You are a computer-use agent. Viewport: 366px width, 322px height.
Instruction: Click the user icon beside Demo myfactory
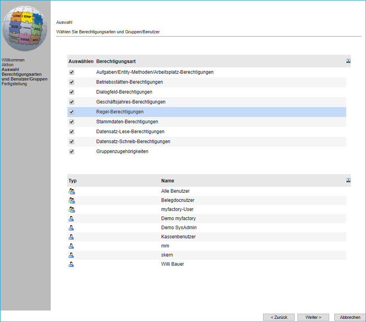point(71,218)
